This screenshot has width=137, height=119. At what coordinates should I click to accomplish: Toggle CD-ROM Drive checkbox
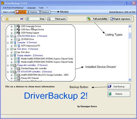(x=15, y=39)
